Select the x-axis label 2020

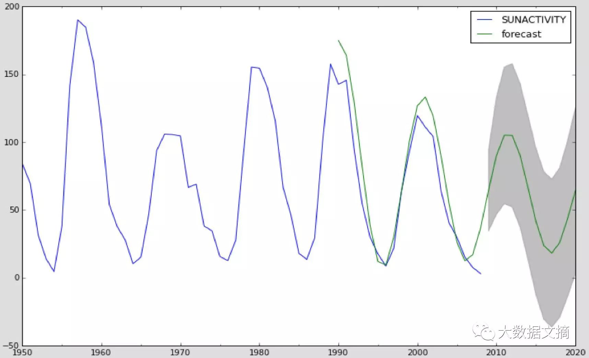pyautogui.click(x=576, y=353)
